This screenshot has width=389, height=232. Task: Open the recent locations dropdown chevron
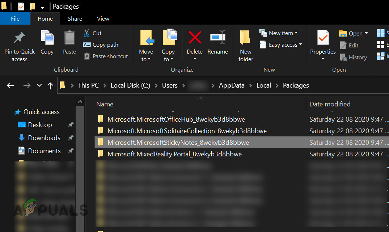coord(39,86)
